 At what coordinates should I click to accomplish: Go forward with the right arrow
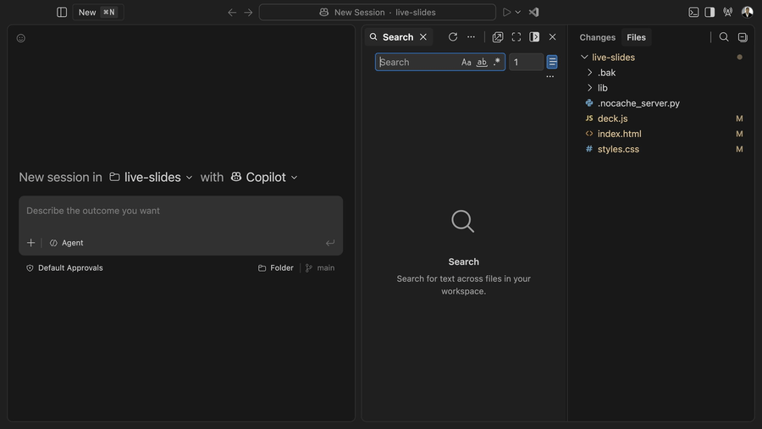tap(248, 13)
